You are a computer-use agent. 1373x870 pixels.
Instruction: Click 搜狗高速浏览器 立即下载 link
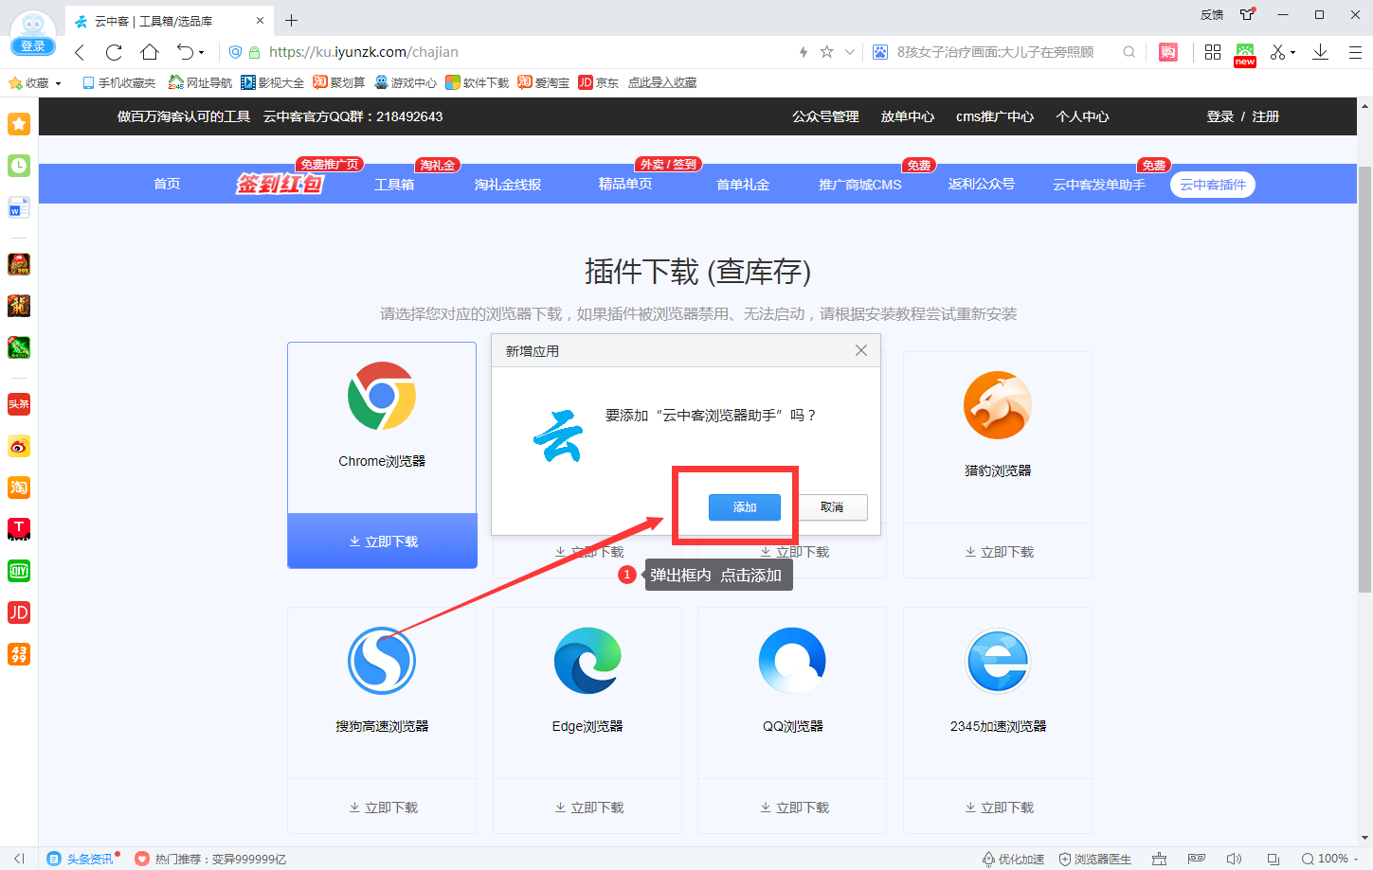point(383,808)
